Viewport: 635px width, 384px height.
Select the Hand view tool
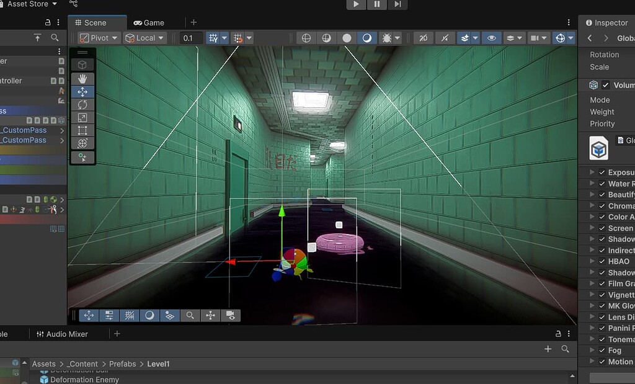coord(84,79)
